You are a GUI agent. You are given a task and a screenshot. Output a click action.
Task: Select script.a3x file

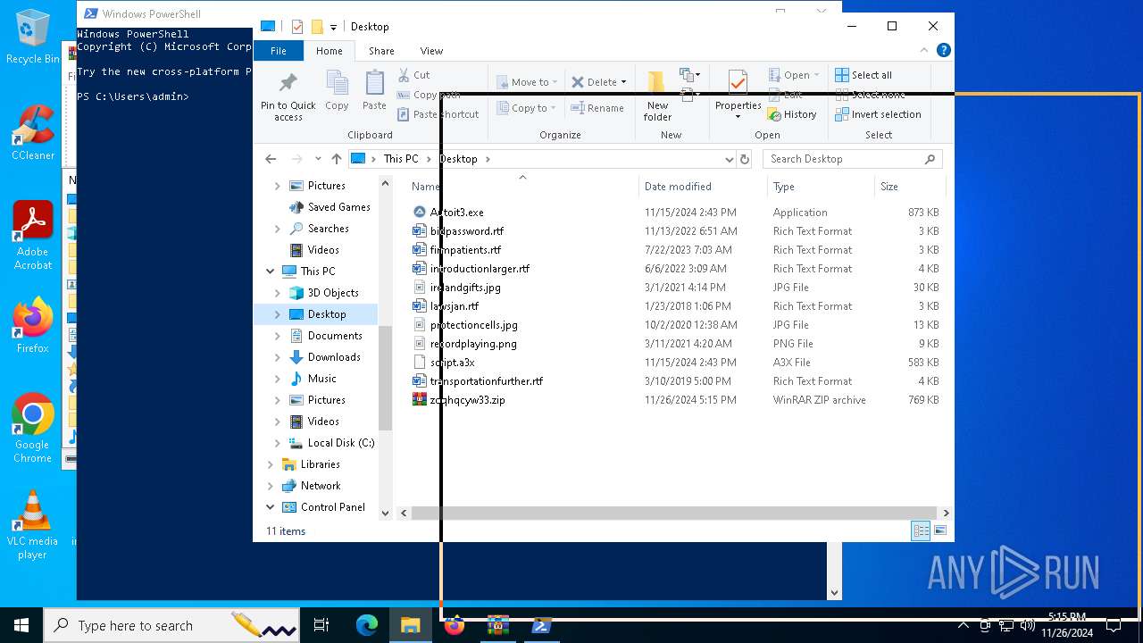[x=452, y=363]
